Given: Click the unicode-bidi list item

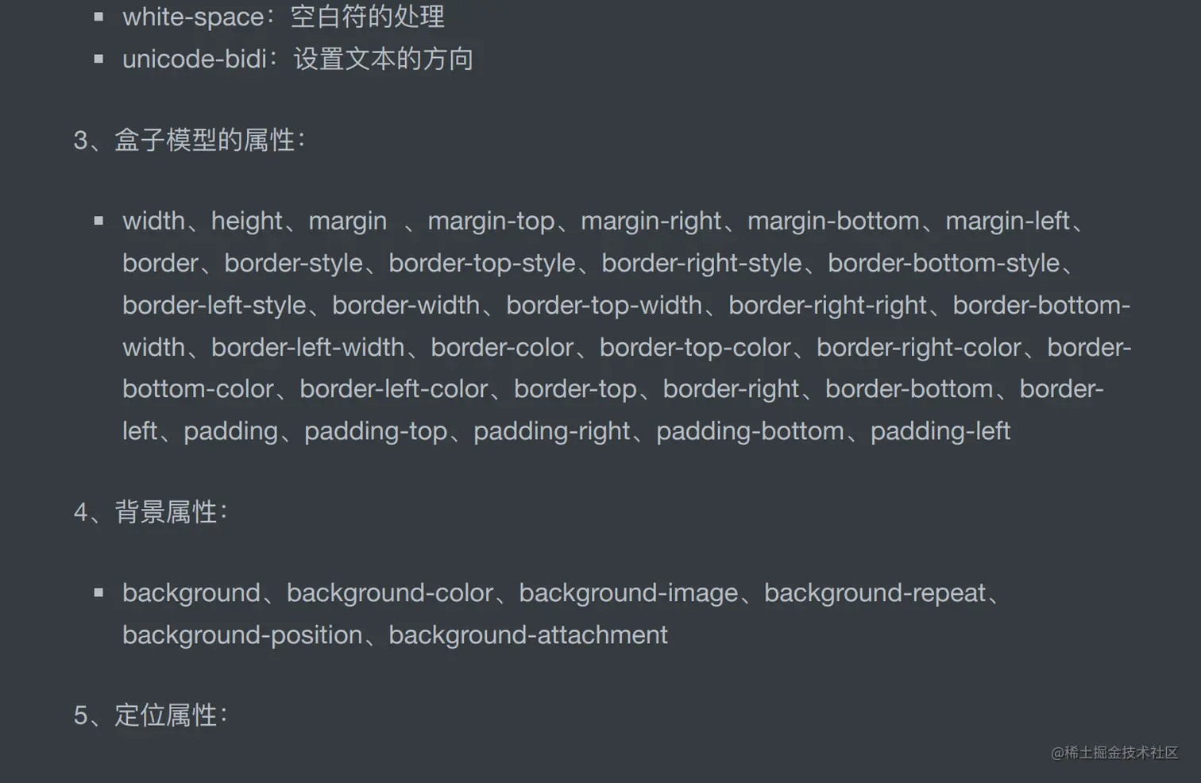Looking at the screenshot, I should (x=297, y=59).
